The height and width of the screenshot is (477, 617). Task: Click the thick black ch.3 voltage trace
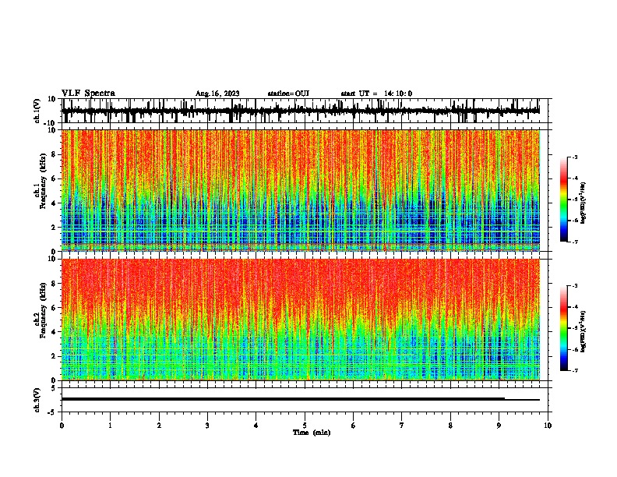tap(284, 399)
